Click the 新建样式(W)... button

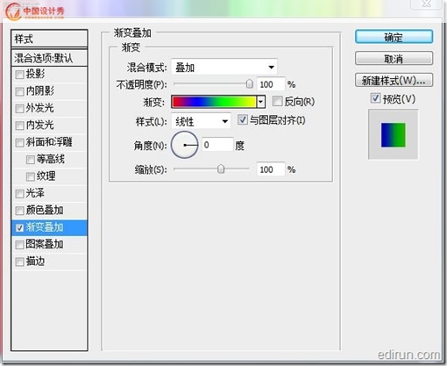394,80
